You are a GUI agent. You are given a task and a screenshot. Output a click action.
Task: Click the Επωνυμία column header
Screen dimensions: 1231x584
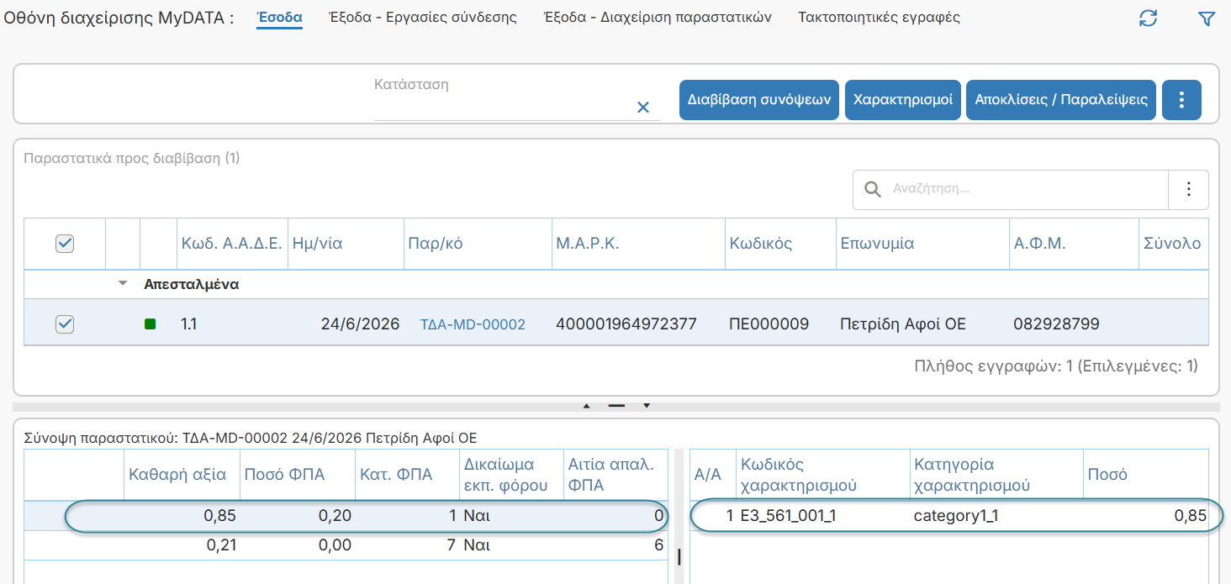(922, 244)
